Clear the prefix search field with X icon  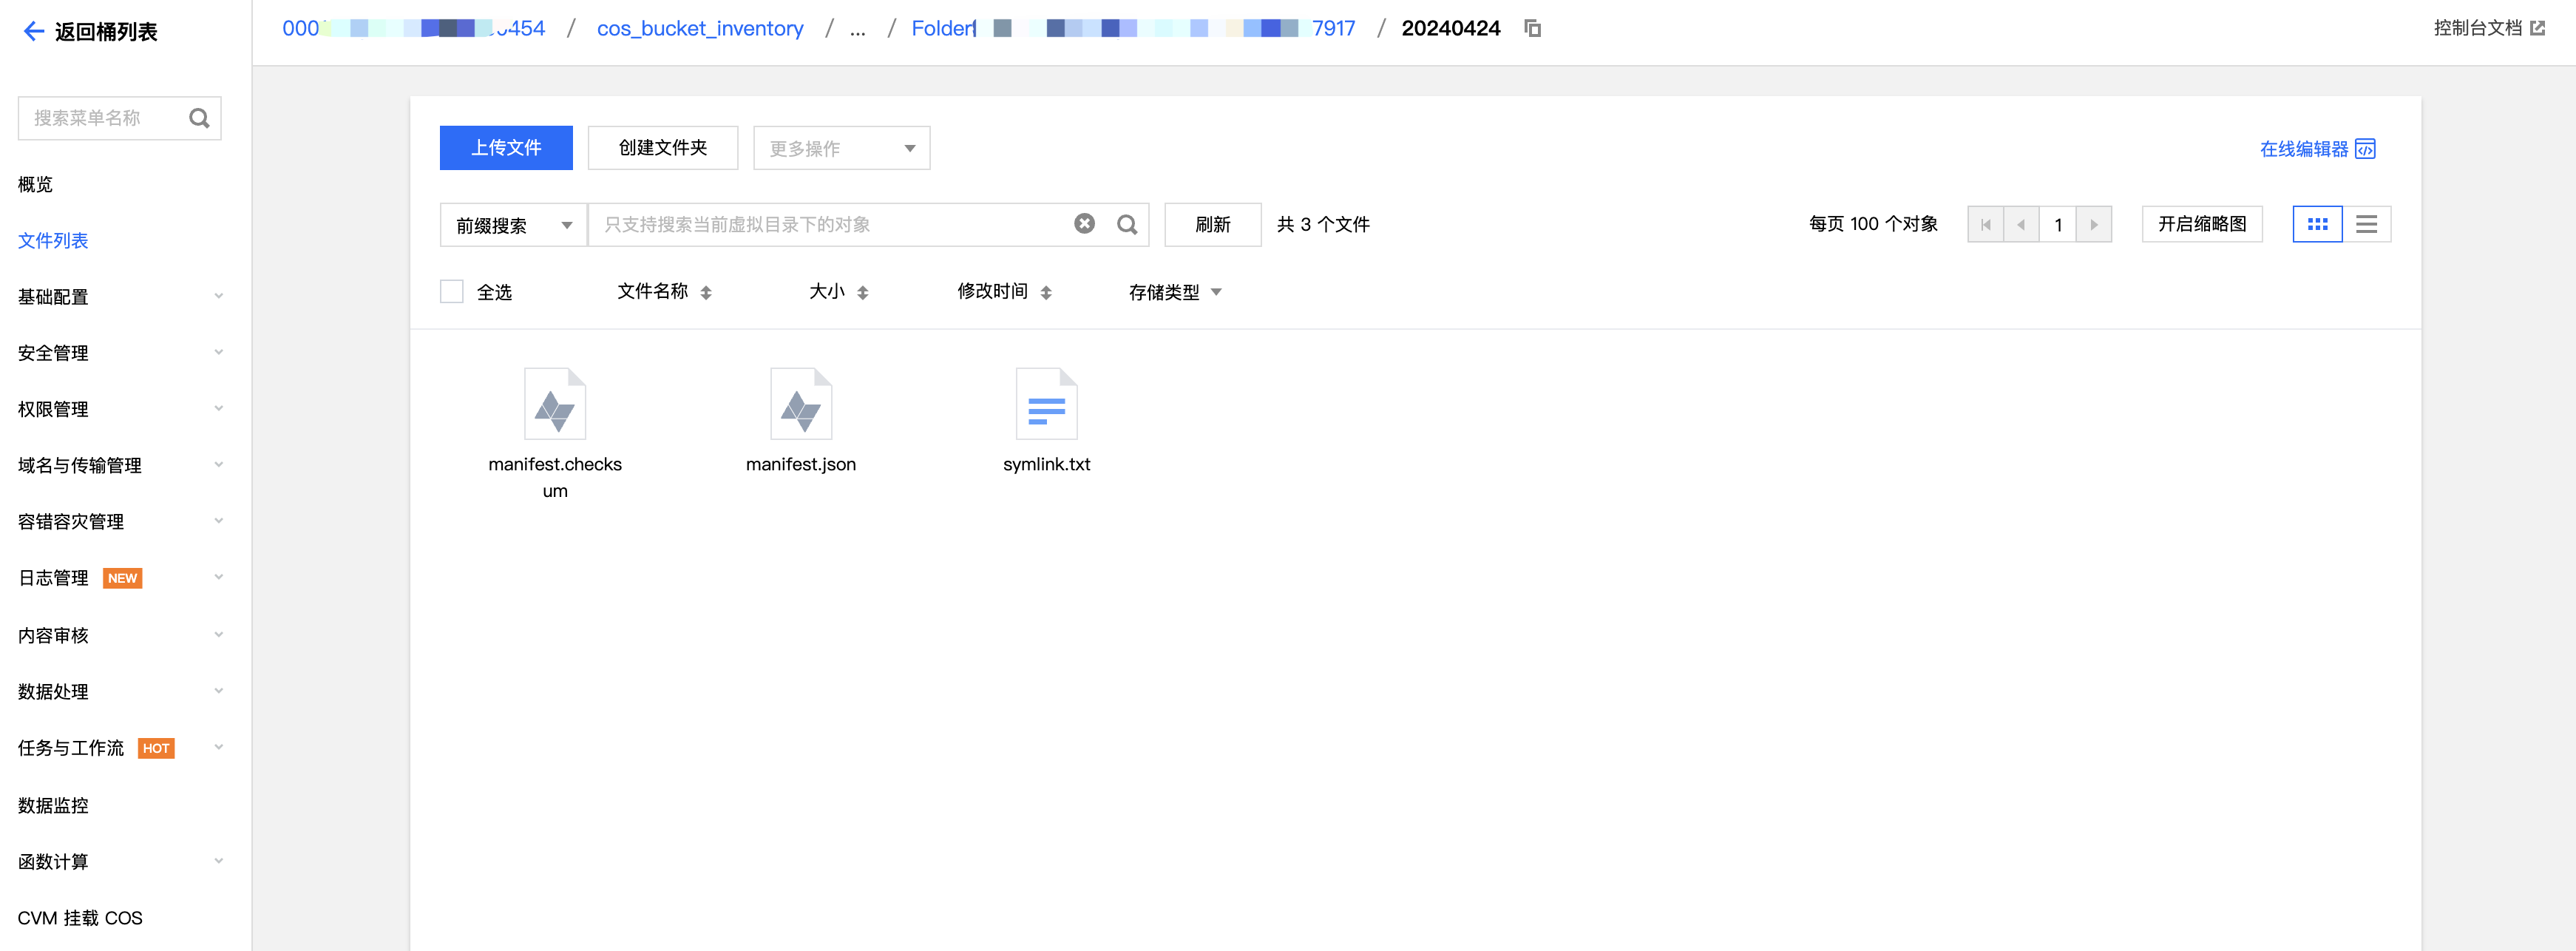point(1084,224)
